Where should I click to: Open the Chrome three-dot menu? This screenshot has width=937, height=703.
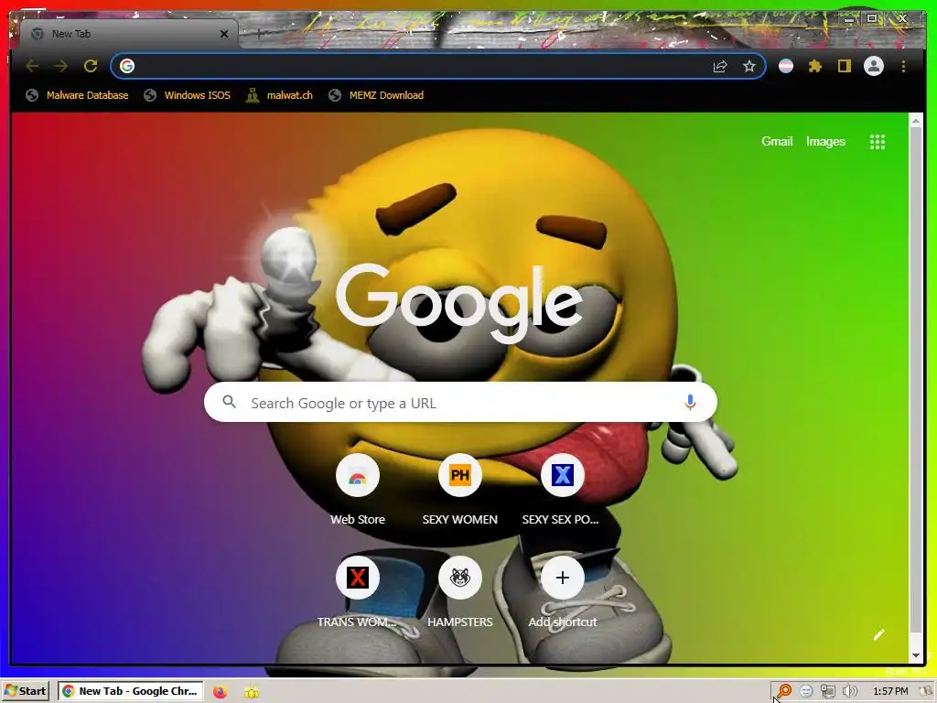coord(903,66)
